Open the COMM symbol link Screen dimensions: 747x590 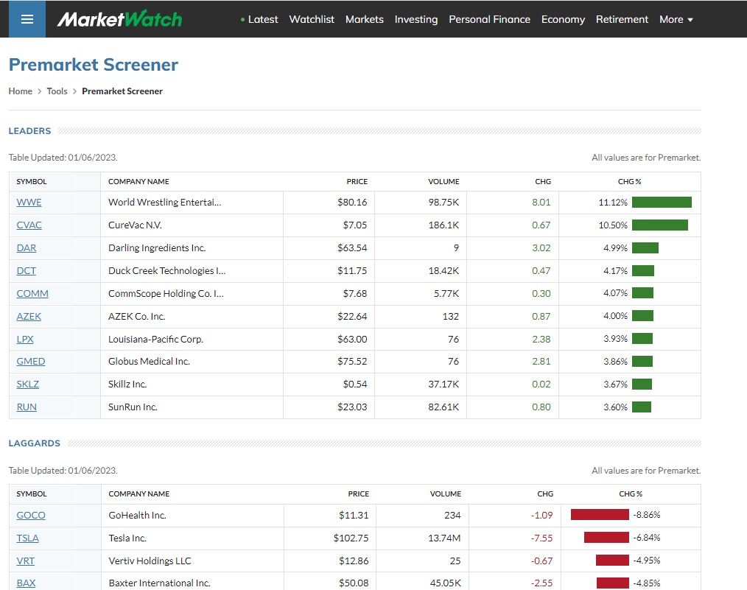32,293
